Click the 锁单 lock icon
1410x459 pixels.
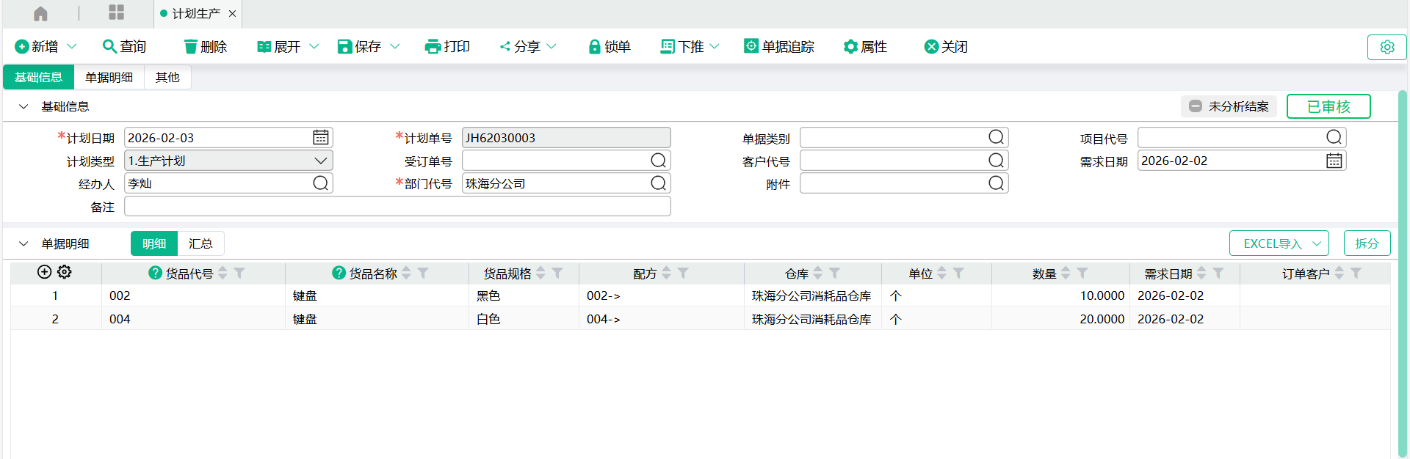[594, 47]
